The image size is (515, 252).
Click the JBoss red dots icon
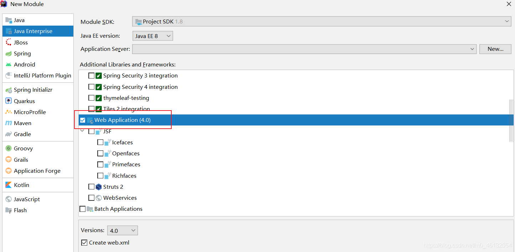9,42
